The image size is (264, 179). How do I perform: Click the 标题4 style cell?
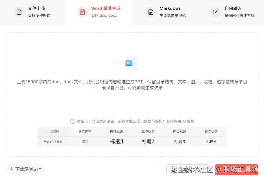(x=211, y=142)
